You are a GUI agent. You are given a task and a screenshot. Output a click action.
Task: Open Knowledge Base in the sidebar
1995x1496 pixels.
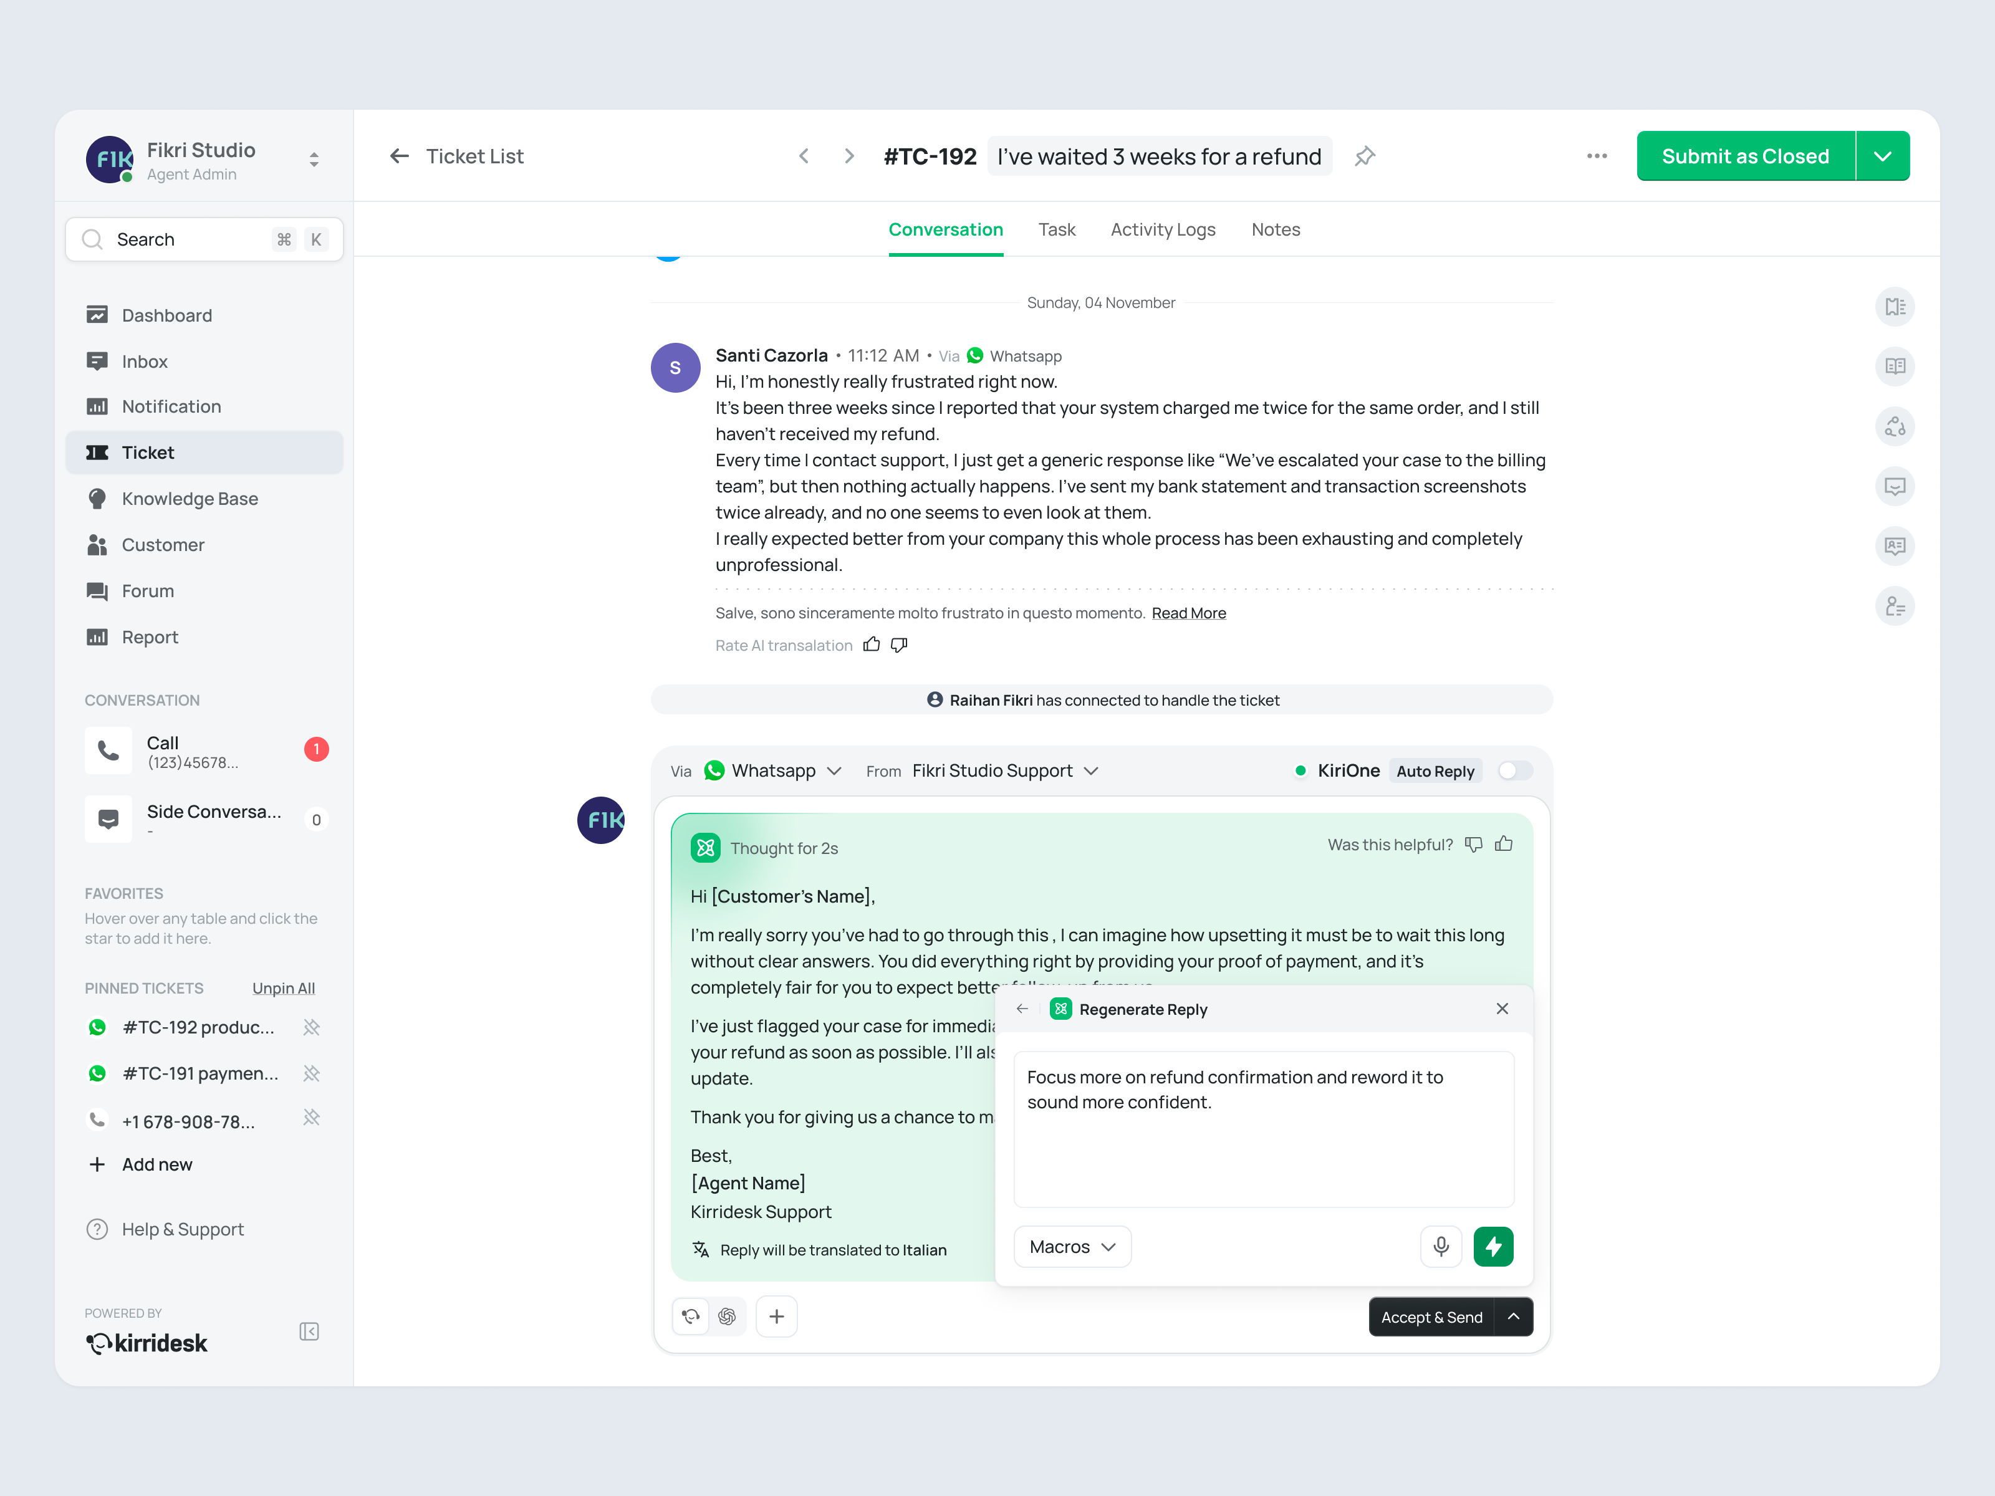pyautogui.click(x=204, y=499)
